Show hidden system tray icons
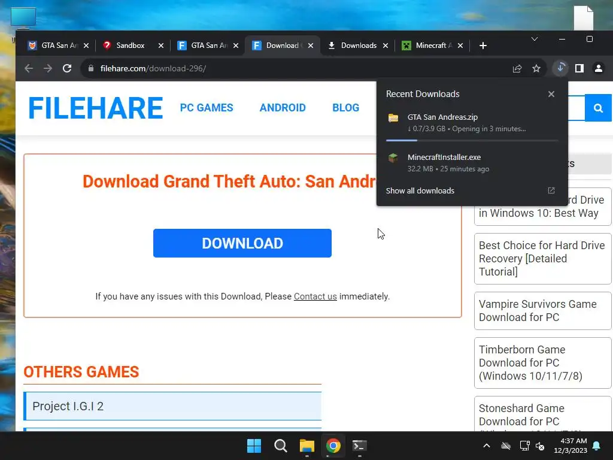This screenshot has width=613, height=460. pos(487,446)
